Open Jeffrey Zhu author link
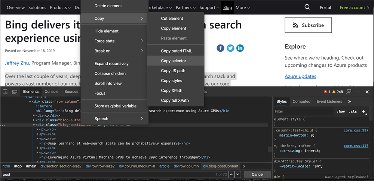 [18, 63]
